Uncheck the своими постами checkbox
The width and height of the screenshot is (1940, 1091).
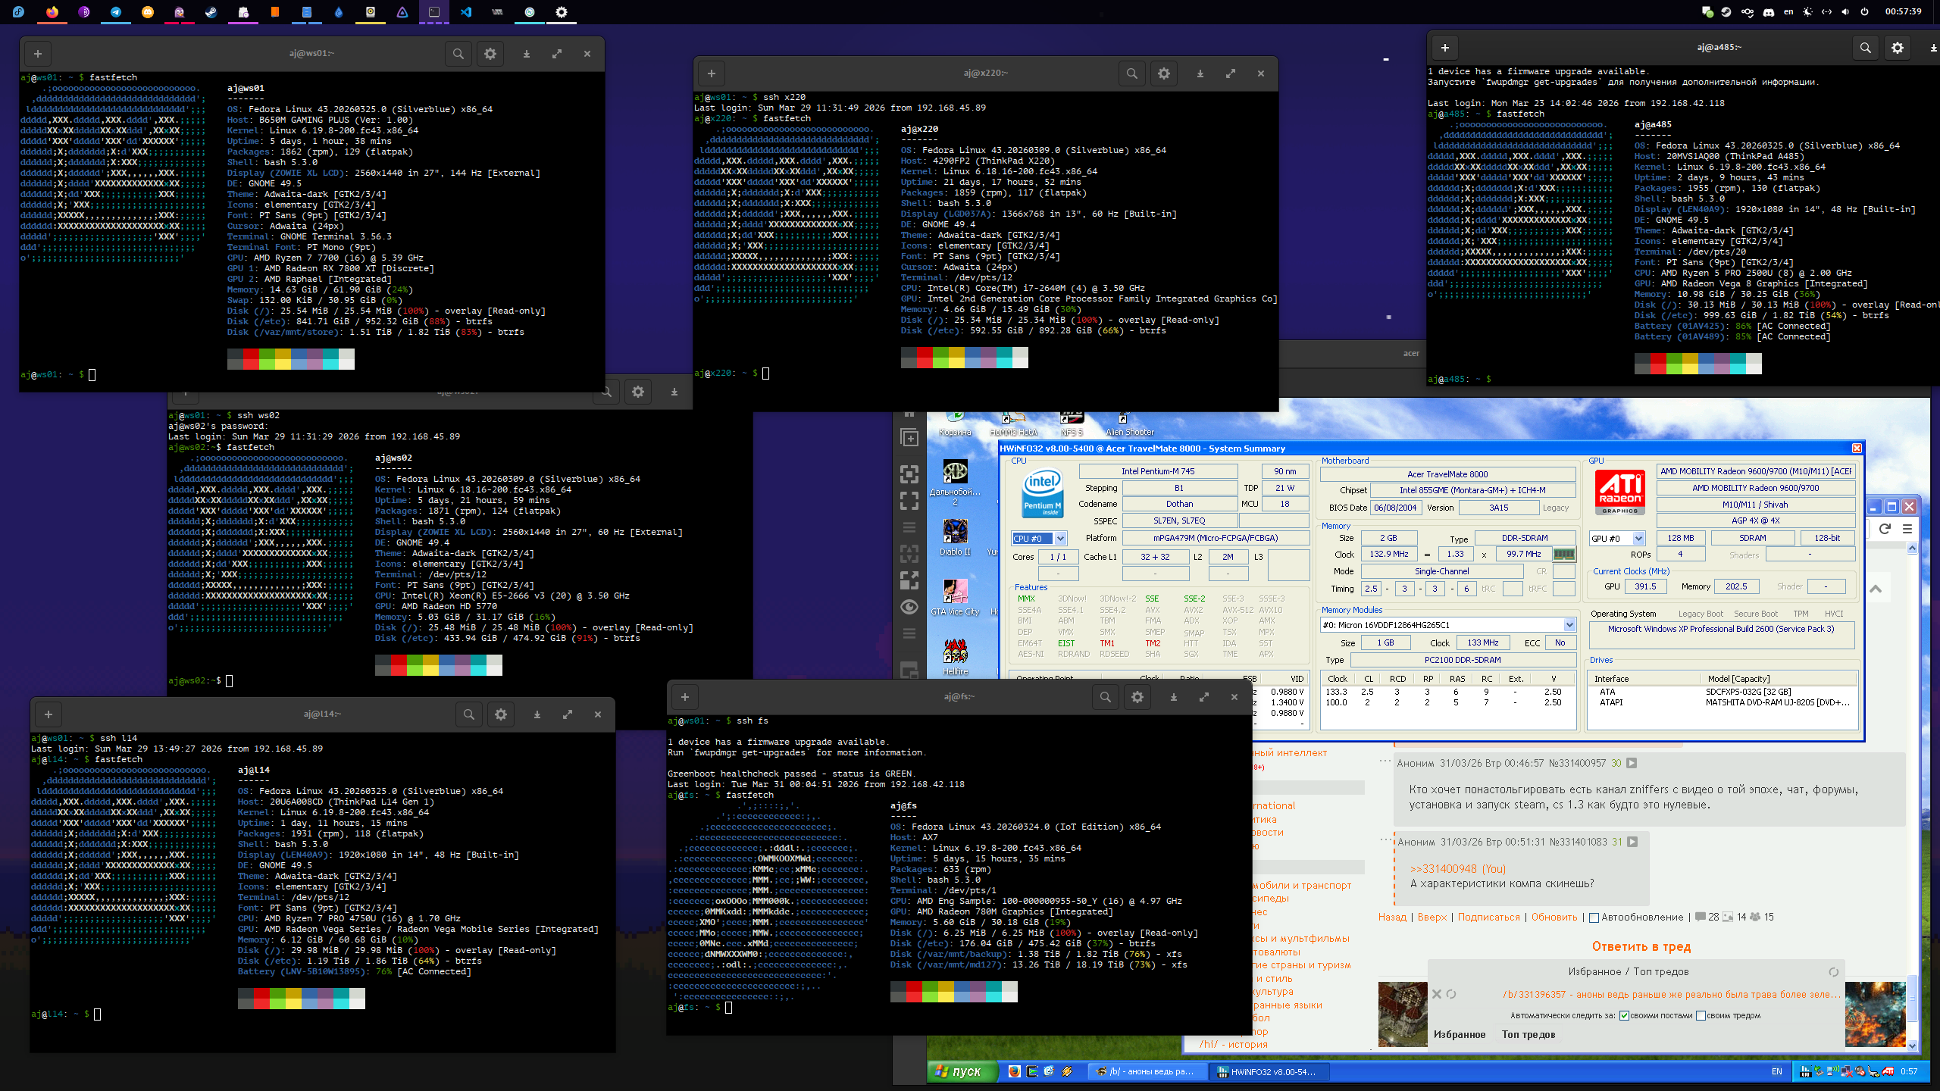(1624, 1016)
